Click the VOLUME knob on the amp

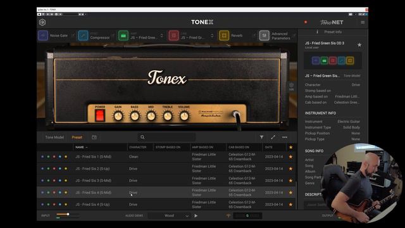(184, 116)
